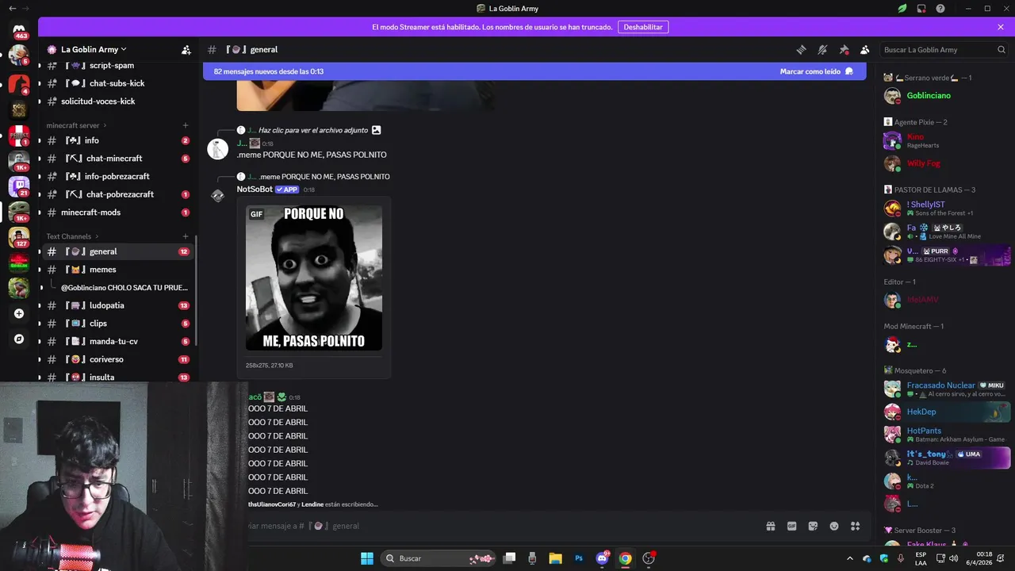This screenshot has height=571, width=1015.
Task: Open the sticker picker icon
Action: click(x=813, y=526)
